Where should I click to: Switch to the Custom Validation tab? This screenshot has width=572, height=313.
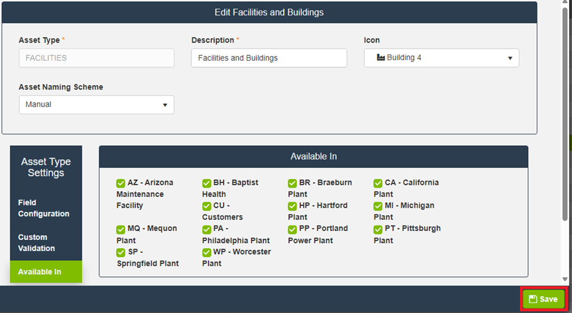37,242
